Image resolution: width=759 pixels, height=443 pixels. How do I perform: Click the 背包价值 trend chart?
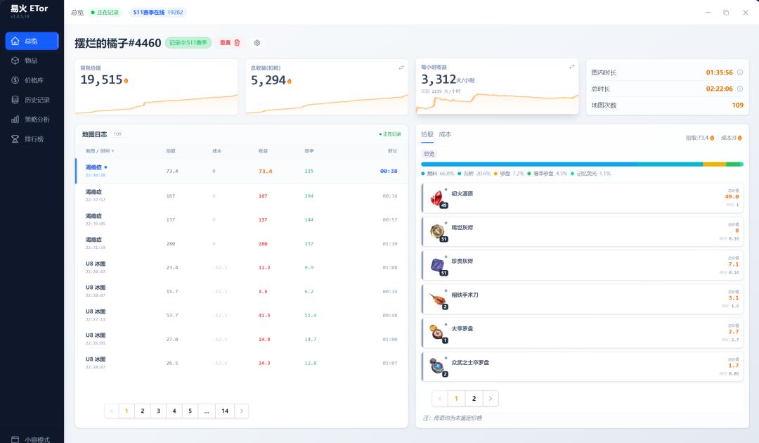pyautogui.click(x=156, y=103)
